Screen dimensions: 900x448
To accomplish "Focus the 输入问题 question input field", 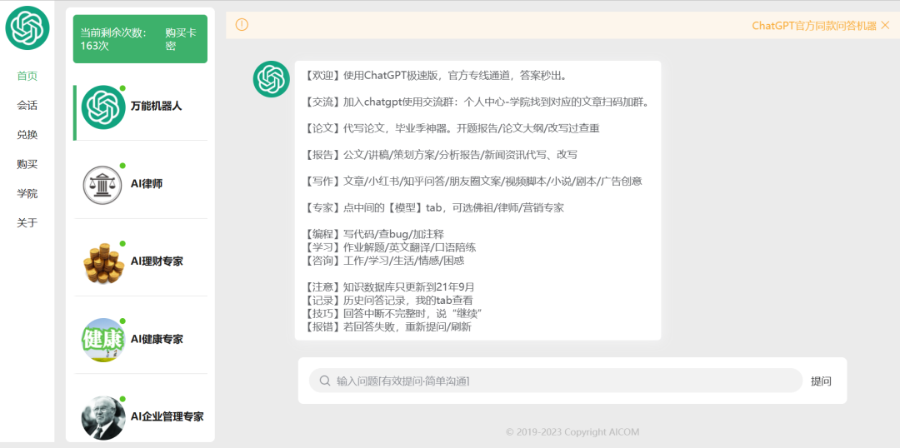I will [556, 381].
